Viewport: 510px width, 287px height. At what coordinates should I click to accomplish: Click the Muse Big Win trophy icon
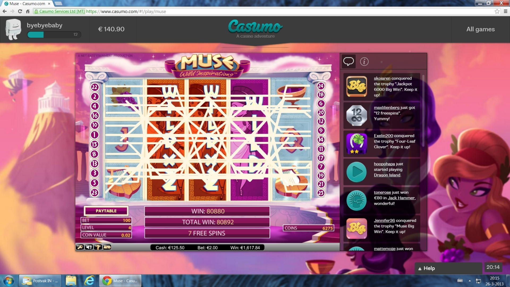coord(356,229)
